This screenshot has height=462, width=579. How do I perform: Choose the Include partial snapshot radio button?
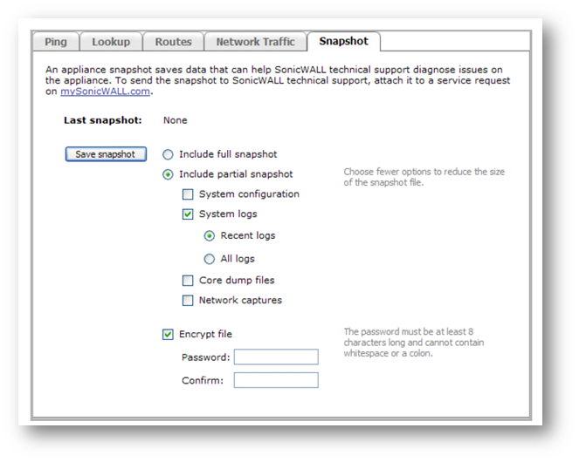(169, 174)
